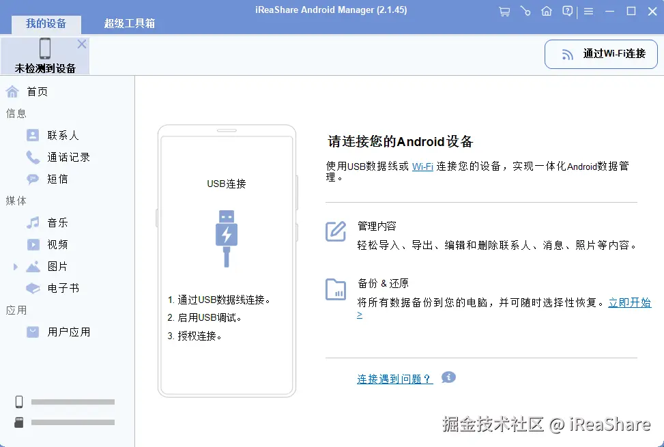Click the Wi-Fi signal icon in connect button
Image resolution: width=664 pixels, height=447 pixels.
[x=568, y=55]
